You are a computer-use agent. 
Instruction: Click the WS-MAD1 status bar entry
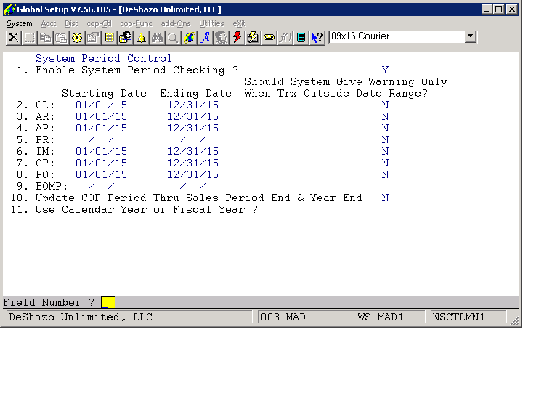(x=381, y=317)
